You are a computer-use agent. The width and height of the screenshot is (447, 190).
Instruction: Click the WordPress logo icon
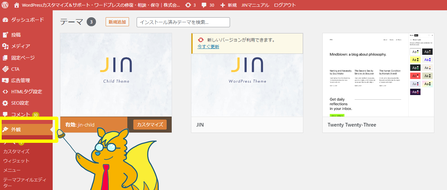[5, 5]
